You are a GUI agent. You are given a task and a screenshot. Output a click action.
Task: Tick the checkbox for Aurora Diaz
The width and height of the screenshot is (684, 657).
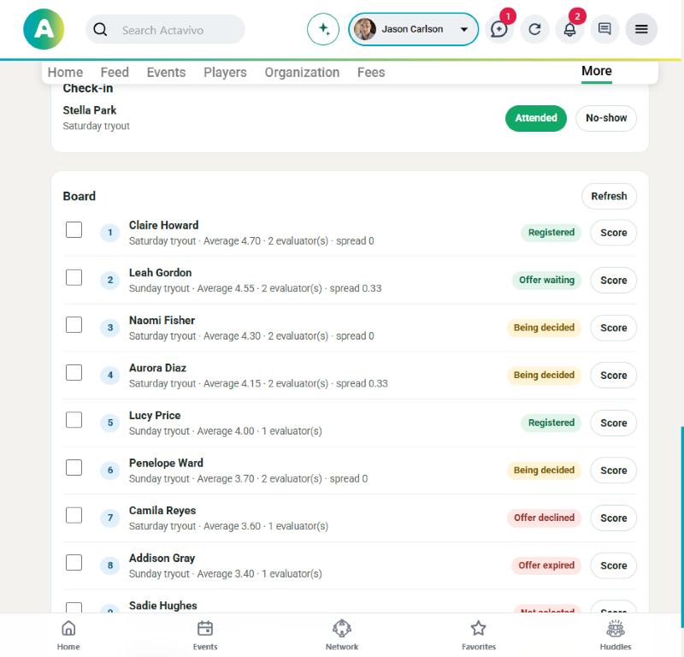click(74, 372)
